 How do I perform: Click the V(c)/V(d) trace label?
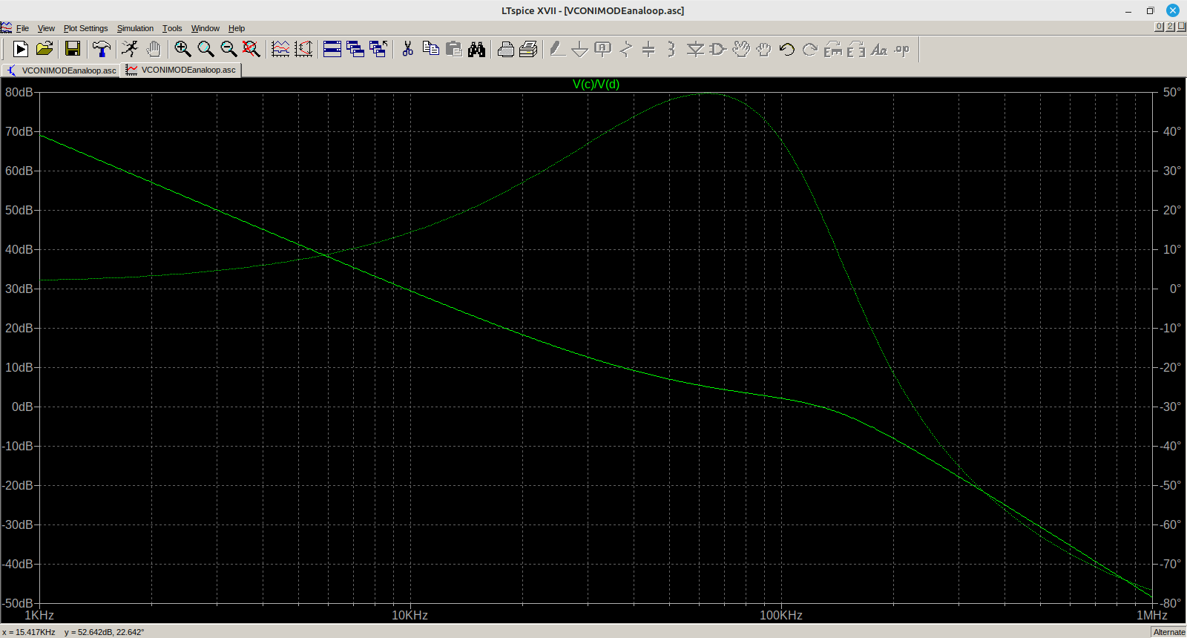[596, 84]
